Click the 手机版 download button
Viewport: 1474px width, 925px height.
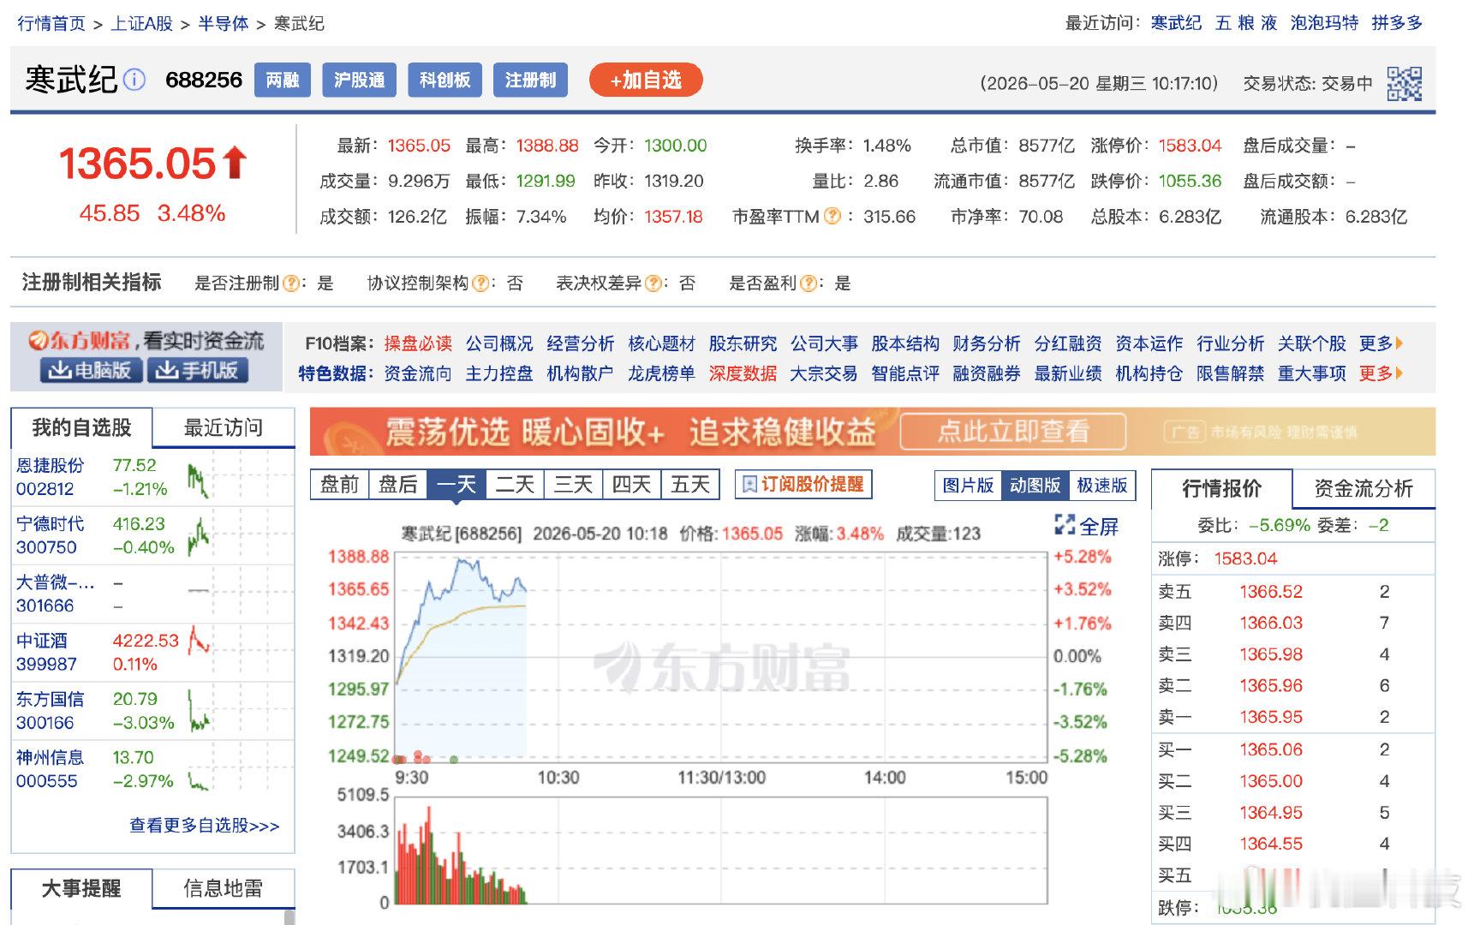(x=198, y=370)
